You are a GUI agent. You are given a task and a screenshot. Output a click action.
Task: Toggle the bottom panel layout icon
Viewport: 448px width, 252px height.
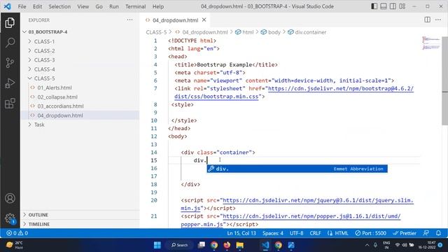[x=384, y=6]
